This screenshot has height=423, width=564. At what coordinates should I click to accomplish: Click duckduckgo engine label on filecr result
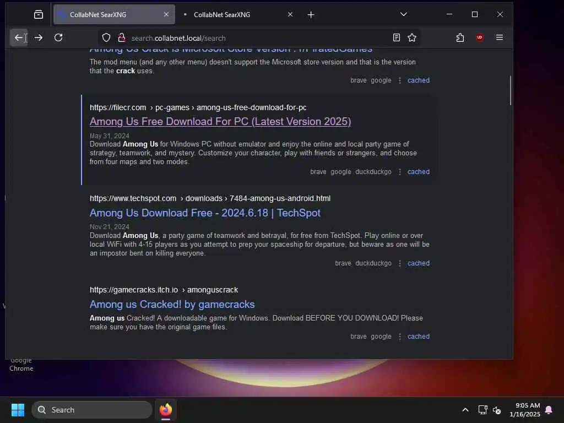point(373,172)
